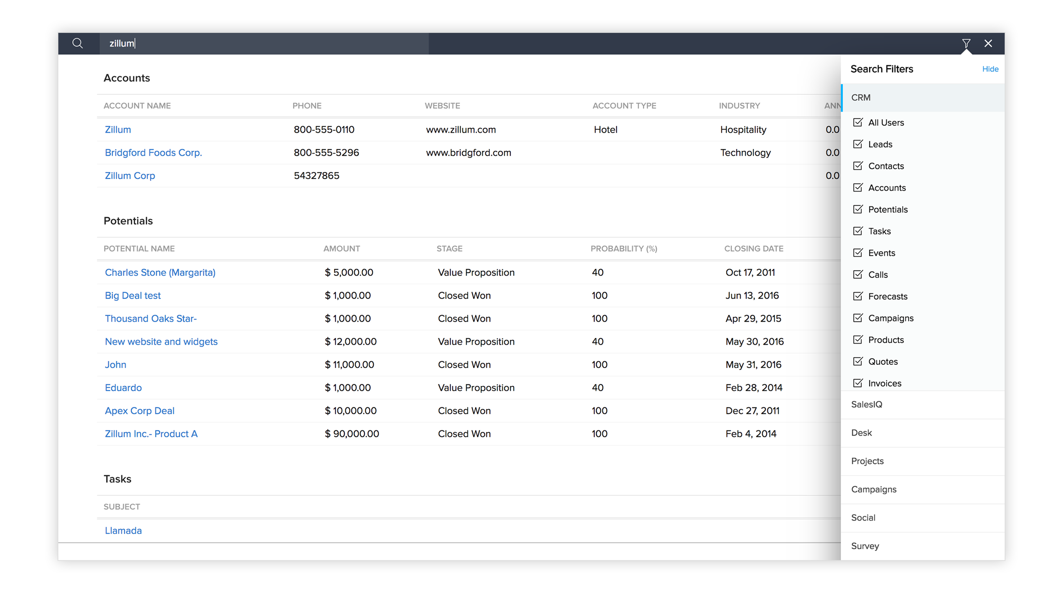
Task: Uncheck the All Users checkbox
Action: coord(857,122)
